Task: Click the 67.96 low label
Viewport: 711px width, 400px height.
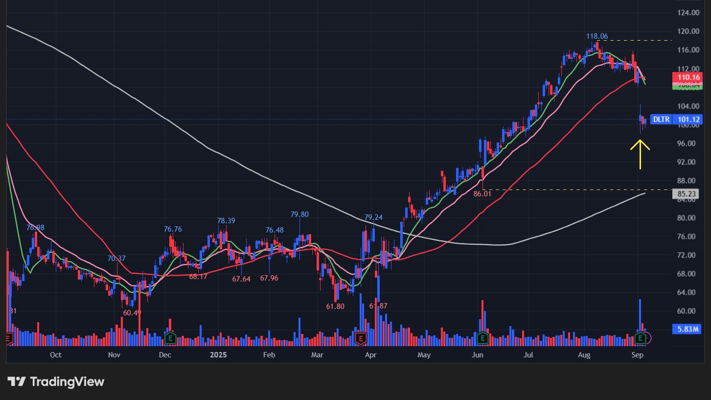Action: (x=269, y=278)
